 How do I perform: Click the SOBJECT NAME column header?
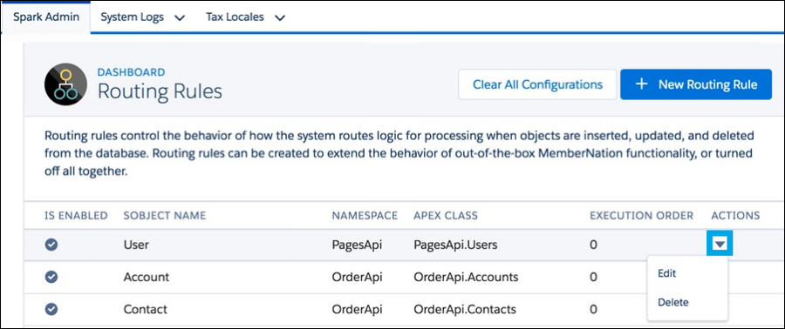point(165,216)
